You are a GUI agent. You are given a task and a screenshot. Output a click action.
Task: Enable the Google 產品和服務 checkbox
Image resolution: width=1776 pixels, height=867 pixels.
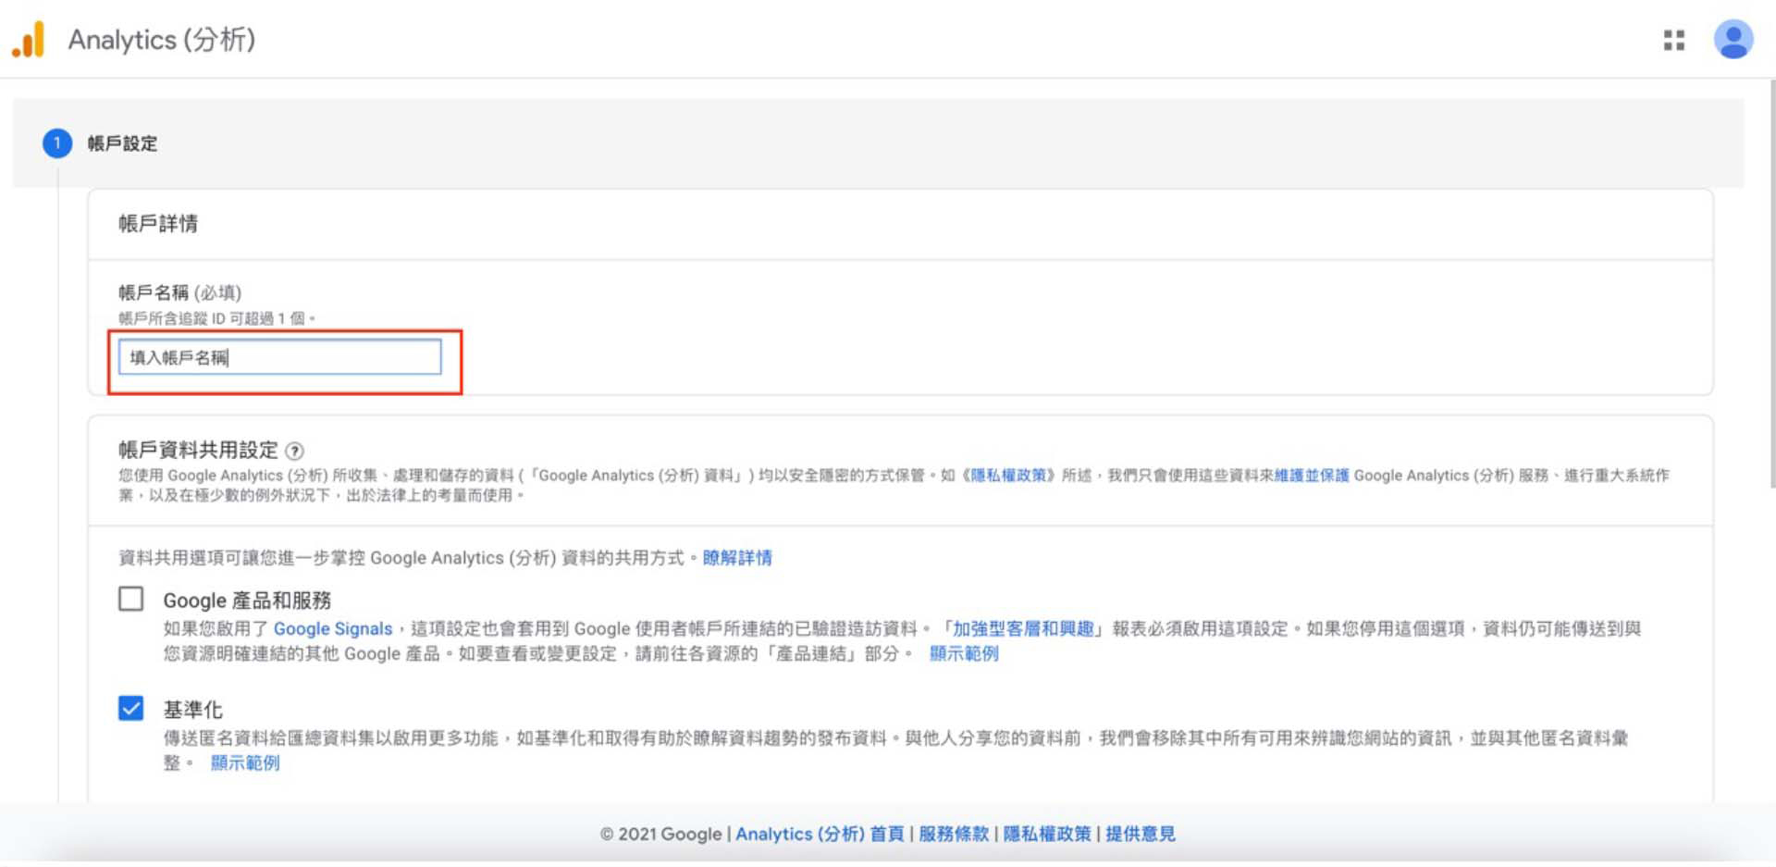[131, 599]
